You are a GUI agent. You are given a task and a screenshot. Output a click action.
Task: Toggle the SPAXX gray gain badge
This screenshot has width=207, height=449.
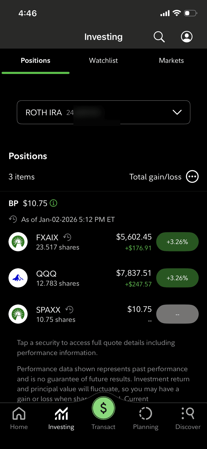coord(177,314)
